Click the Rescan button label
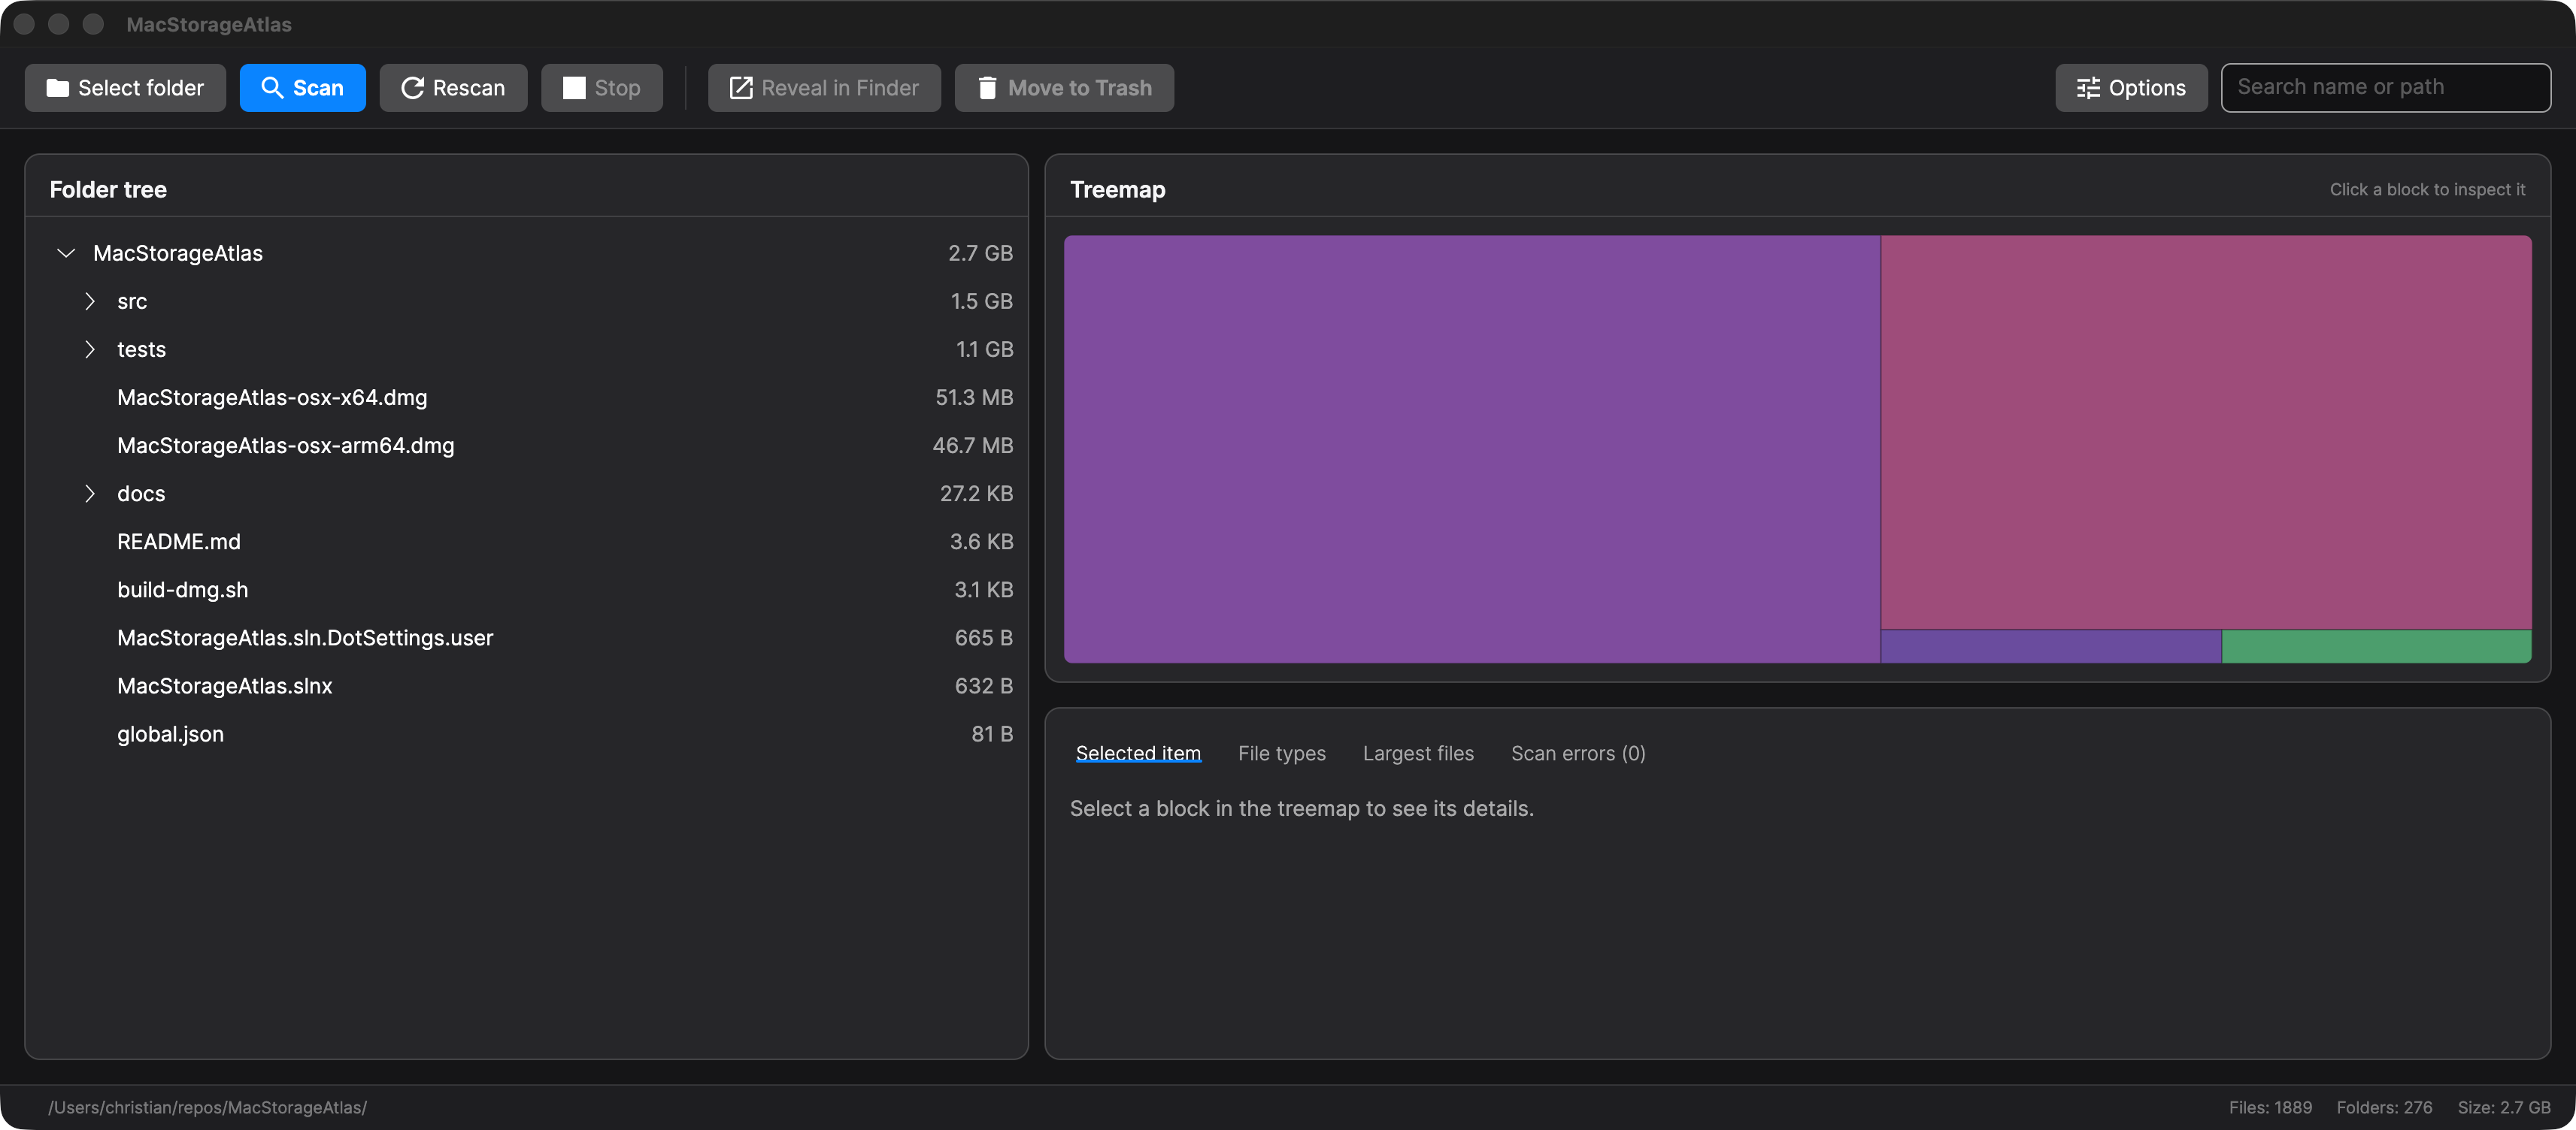This screenshot has width=2576, height=1130. (x=469, y=88)
